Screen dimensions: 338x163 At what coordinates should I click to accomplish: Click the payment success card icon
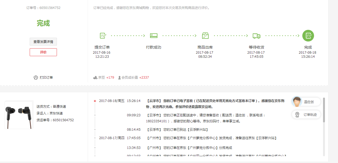click(x=154, y=36)
